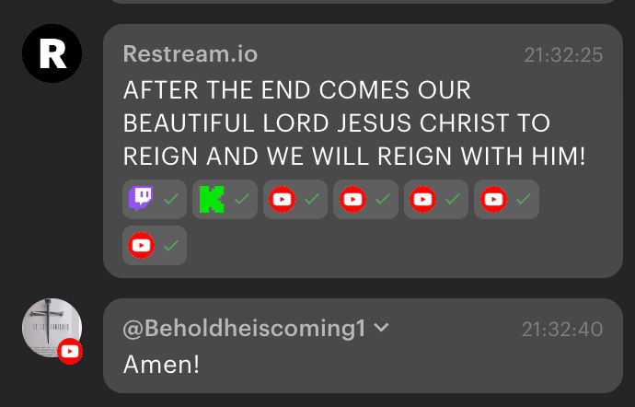Click the checkmark beside the second-row YouTube icon
This screenshot has height=407, width=635.
(x=171, y=245)
